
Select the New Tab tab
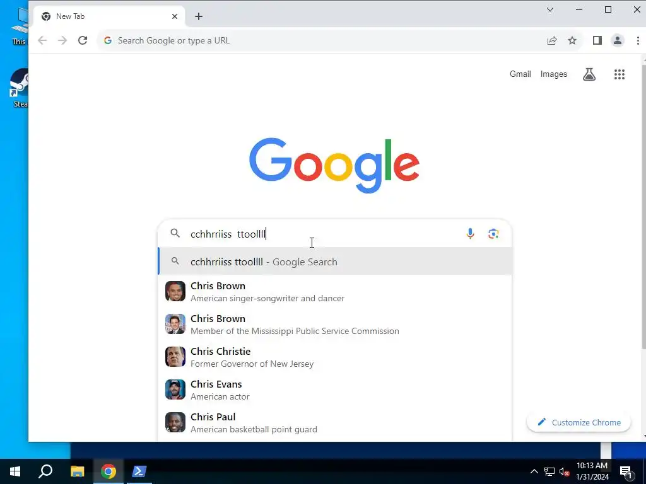tap(109, 16)
